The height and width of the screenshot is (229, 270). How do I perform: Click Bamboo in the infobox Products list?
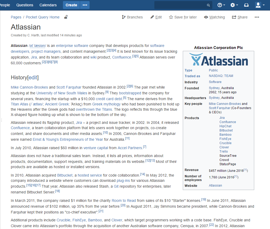[225, 135]
